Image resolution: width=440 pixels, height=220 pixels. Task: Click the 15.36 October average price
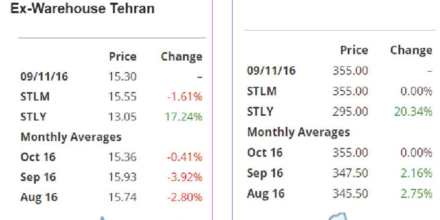(x=123, y=157)
